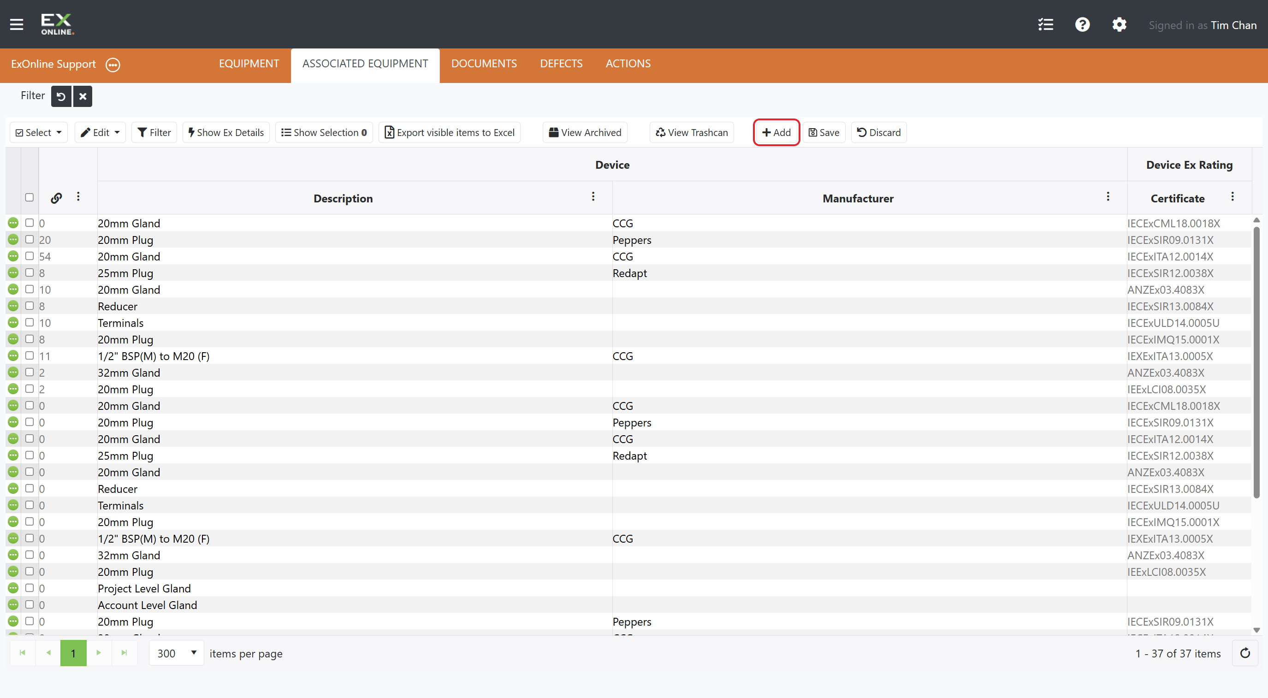The height and width of the screenshot is (698, 1268).
Task: Switch to the Documents tab
Action: [x=484, y=64]
